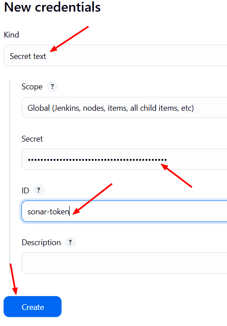Click the ID label text
This screenshot has height=326, width=227.
pos(25,190)
